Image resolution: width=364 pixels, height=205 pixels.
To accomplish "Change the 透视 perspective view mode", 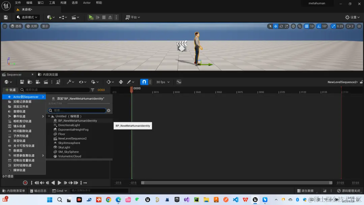I will click(16, 26).
